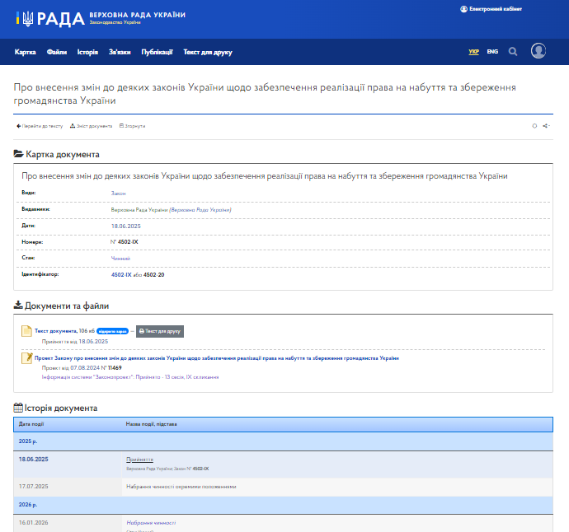This screenshot has width=569, height=532.
Task: Open the 'Файли' menu item
Action: [x=57, y=52]
